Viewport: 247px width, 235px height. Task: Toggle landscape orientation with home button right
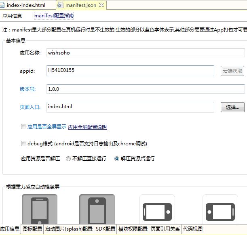pyautogui.click(x=157, y=210)
